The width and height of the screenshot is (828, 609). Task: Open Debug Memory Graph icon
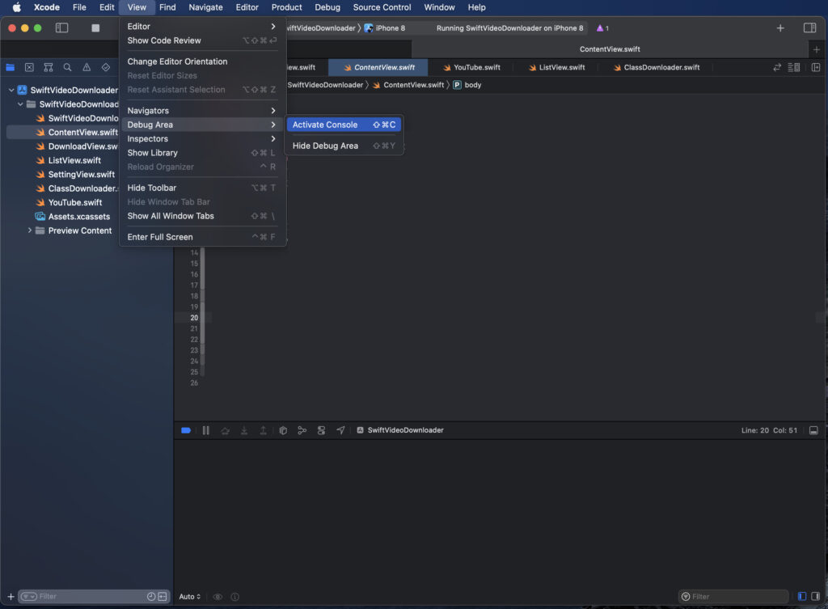[302, 430]
